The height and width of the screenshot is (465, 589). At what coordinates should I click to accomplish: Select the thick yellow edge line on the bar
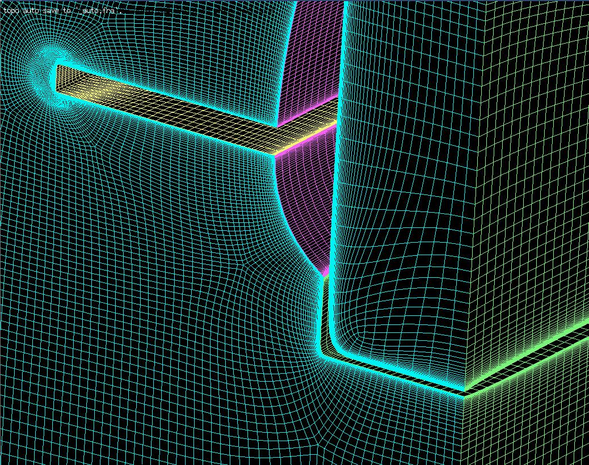[306, 141]
